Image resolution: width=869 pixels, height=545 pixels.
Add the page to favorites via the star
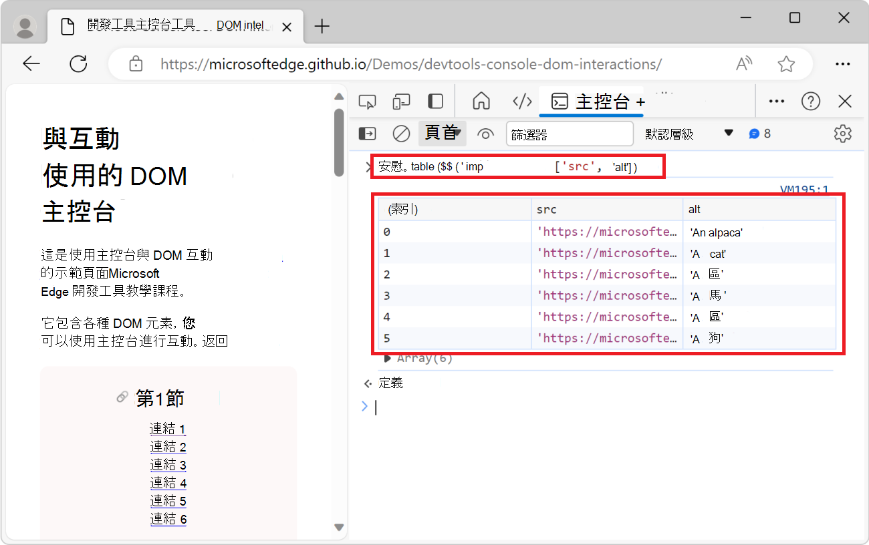click(x=786, y=63)
